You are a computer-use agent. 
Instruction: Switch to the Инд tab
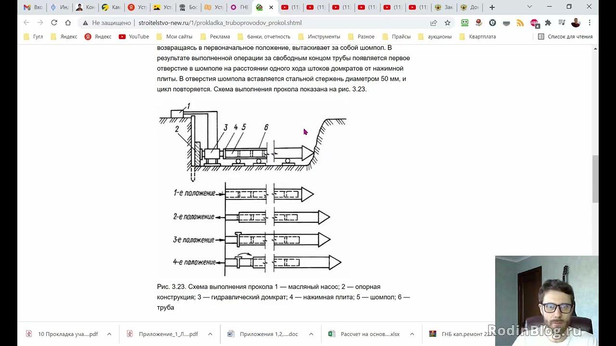coord(59,7)
